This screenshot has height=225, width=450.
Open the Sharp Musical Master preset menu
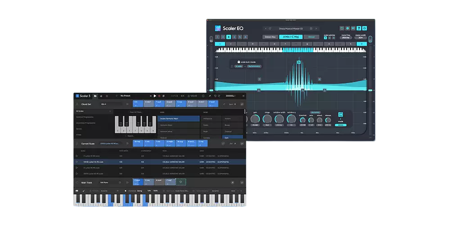(291, 28)
